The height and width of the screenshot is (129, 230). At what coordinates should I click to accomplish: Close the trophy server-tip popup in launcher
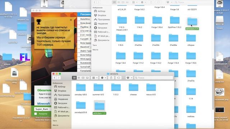click(x=71, y=20)
